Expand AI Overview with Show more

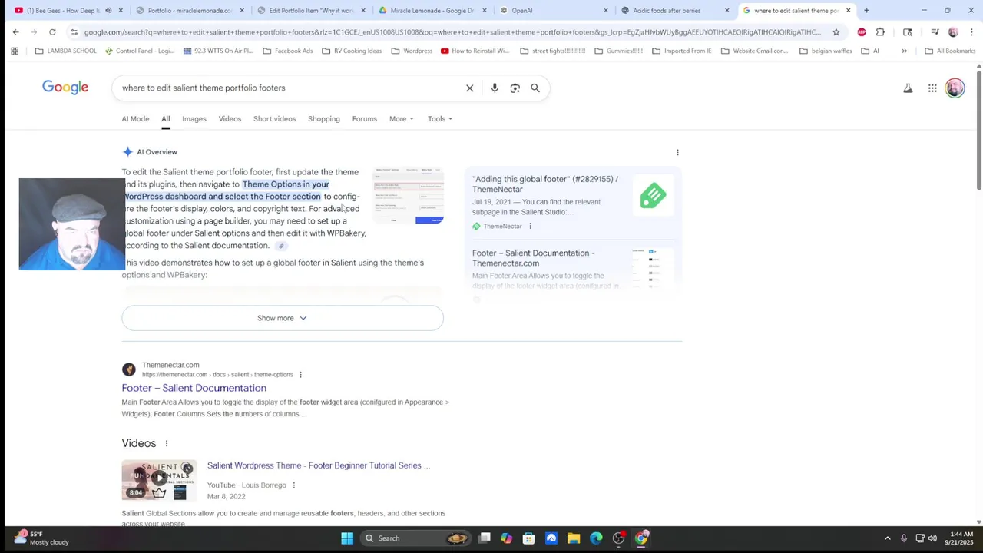[x=283, y=318]
